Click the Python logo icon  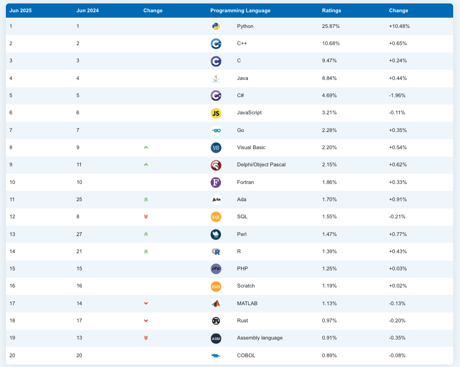click(x=216, y=26)
